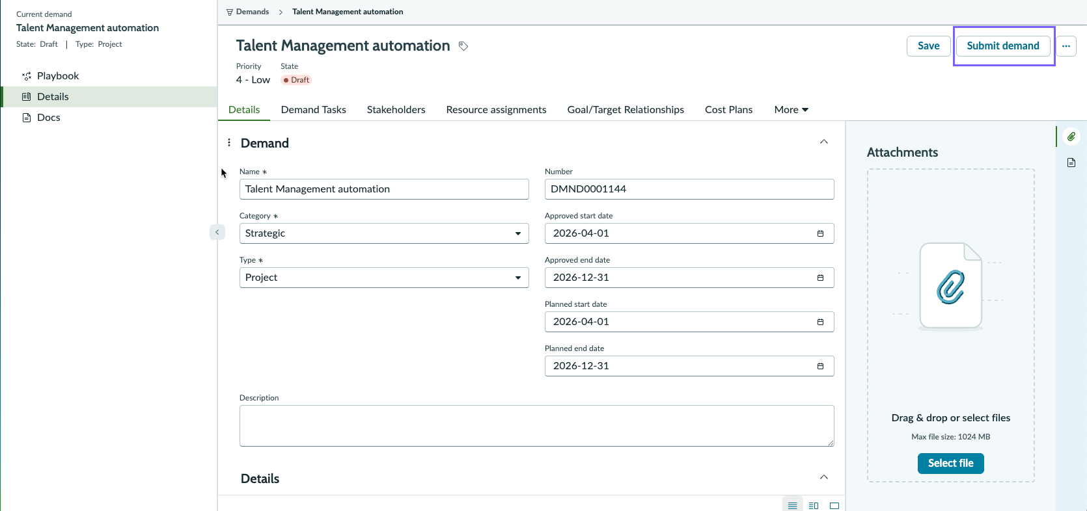Open the document template side panel icon
1087x511 pixels.
click(1071, 163)
